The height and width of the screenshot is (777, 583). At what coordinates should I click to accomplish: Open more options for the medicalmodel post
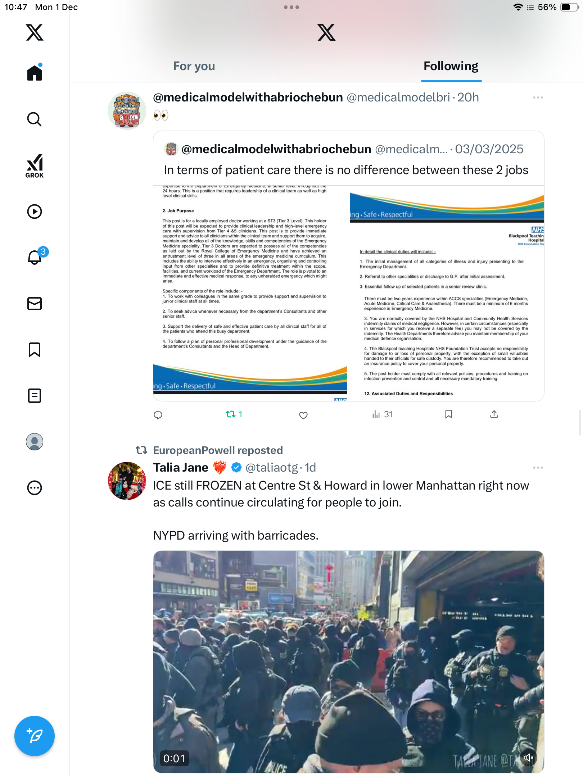(538, 97)
